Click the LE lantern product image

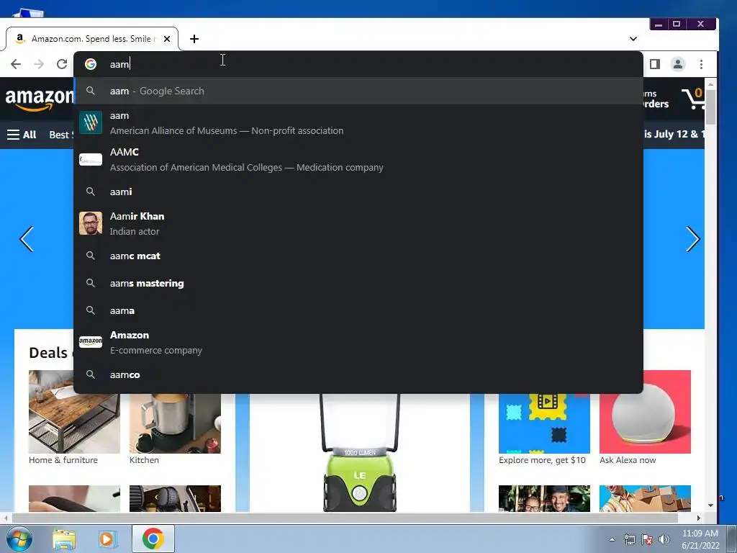(x=360, y=453)
